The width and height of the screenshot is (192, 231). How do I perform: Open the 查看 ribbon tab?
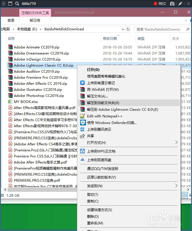[x=11, y=20]
